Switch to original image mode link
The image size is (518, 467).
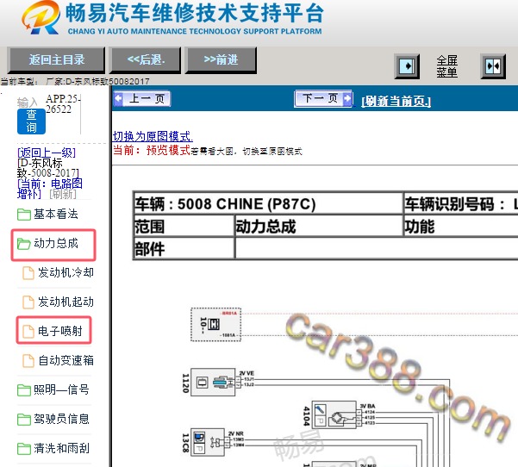[153, 136]
